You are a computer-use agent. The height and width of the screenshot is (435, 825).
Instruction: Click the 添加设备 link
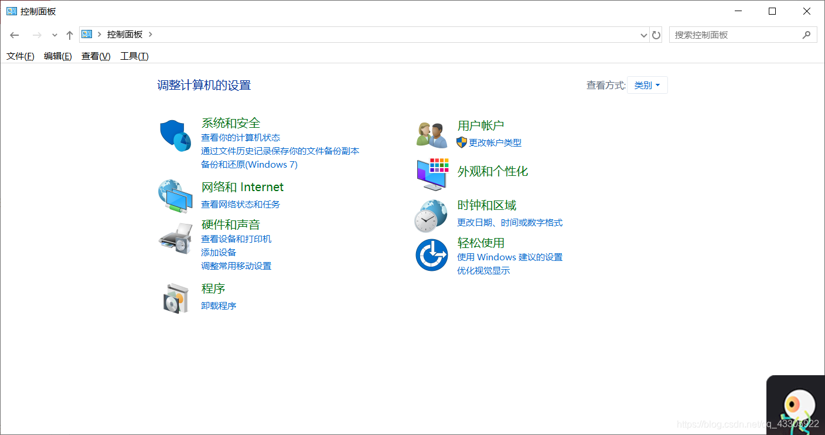(219, 252)
